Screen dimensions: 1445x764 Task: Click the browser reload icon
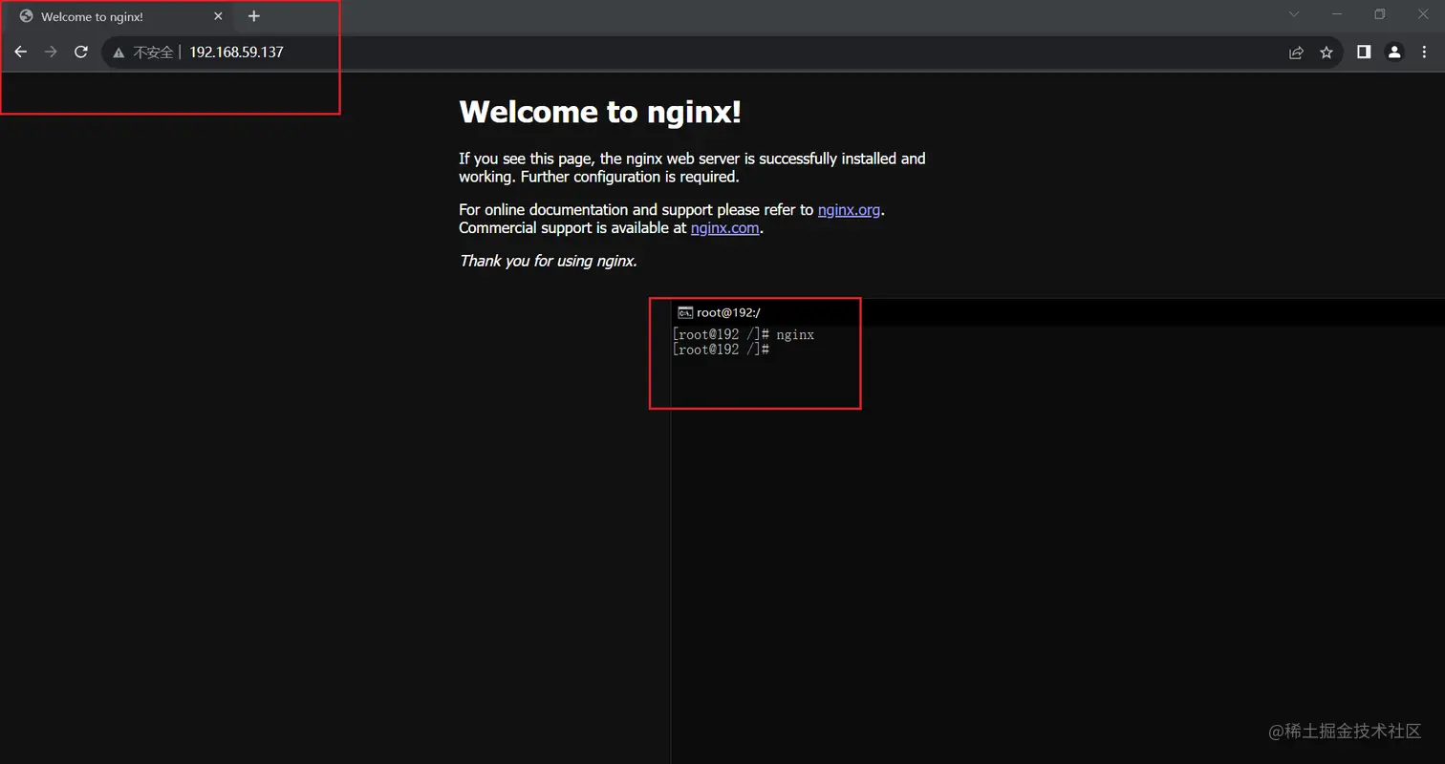[81, 52]
